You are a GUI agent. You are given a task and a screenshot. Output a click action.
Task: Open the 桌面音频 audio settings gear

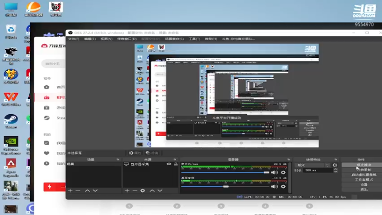point(283,187)
